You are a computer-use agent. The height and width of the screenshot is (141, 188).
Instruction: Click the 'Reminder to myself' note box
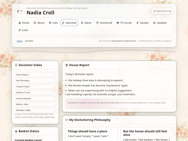[x=119, y=104]
